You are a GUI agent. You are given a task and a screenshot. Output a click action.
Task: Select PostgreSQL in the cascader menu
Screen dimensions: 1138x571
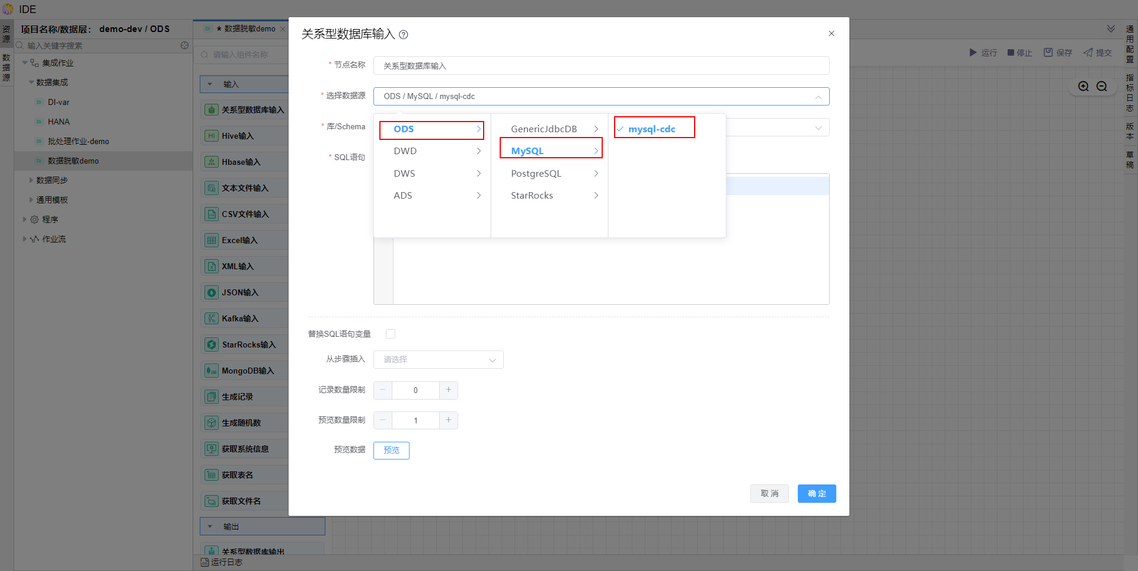point(536,174)
